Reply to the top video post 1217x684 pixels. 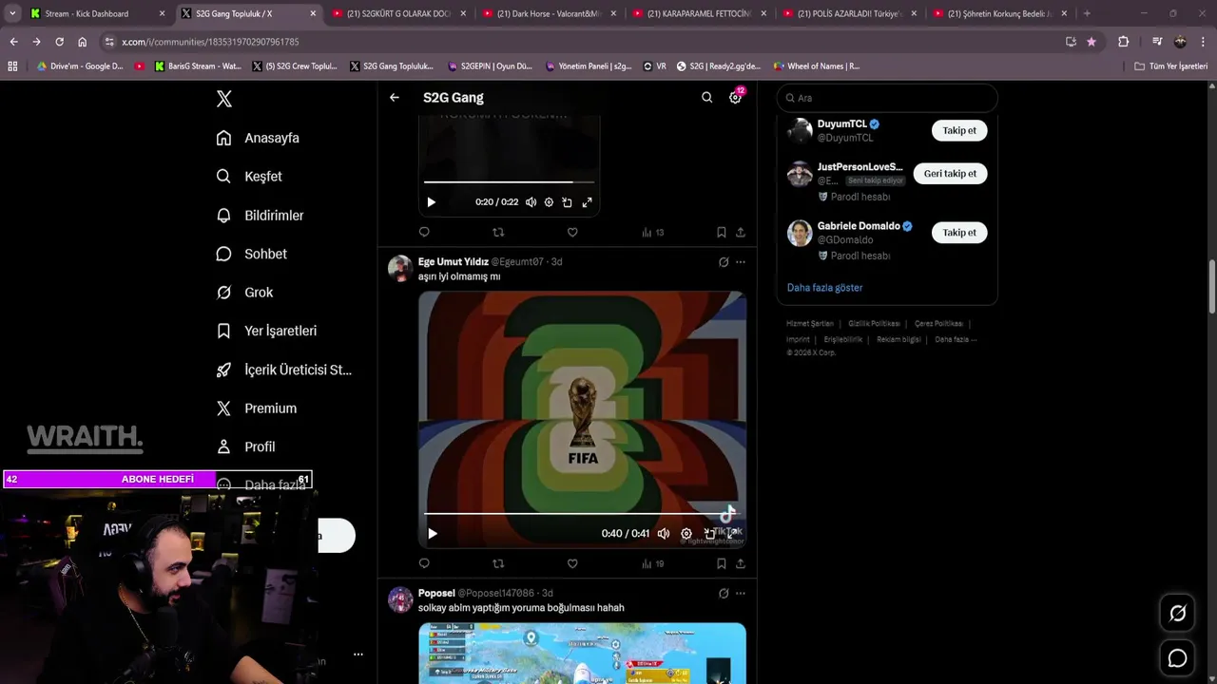click(x=424, y=232)
